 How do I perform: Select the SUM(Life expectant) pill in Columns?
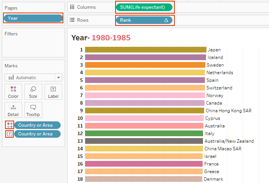(x=144, y=7)
